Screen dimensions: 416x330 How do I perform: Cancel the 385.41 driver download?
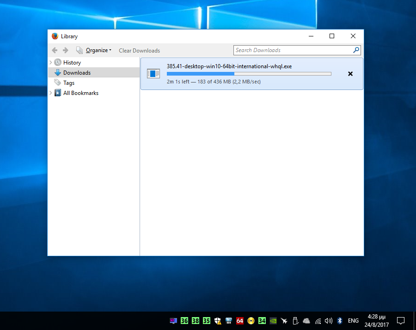pyautogui.click(x=350, y=74)
